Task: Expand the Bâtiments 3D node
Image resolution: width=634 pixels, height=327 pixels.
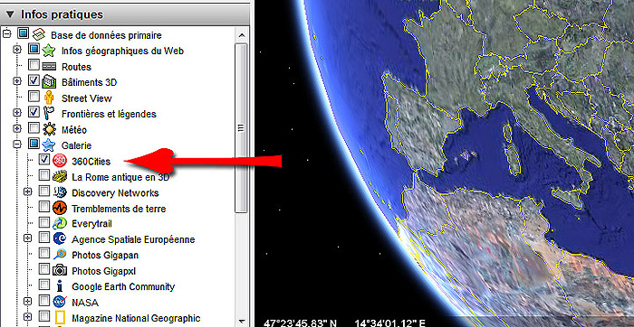Action: click(17, 81)
